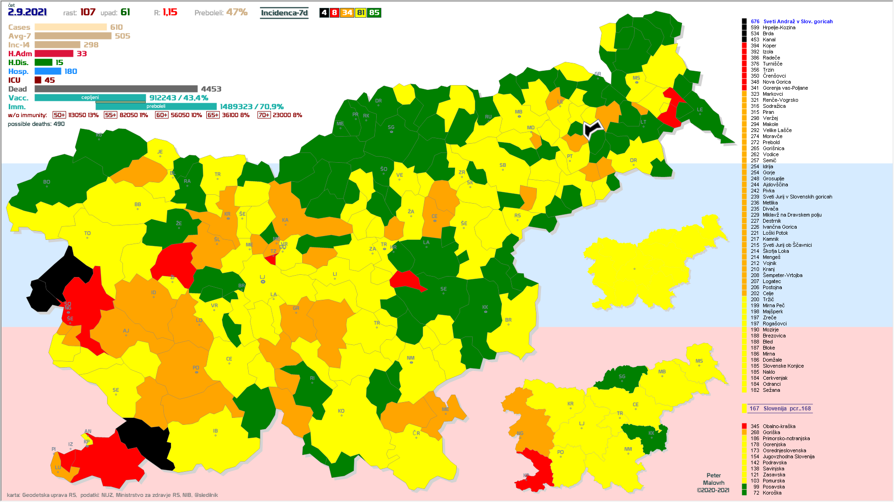Click the gray Dead bar showing 4453
The height and width of the screenshot is (502, 894).
click(116, 89)
